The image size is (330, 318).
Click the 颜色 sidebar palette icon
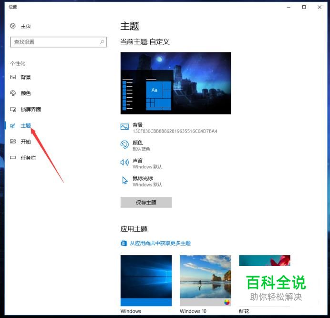pos(13,93)
